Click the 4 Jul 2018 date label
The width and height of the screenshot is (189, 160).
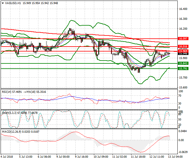point(7,157)
